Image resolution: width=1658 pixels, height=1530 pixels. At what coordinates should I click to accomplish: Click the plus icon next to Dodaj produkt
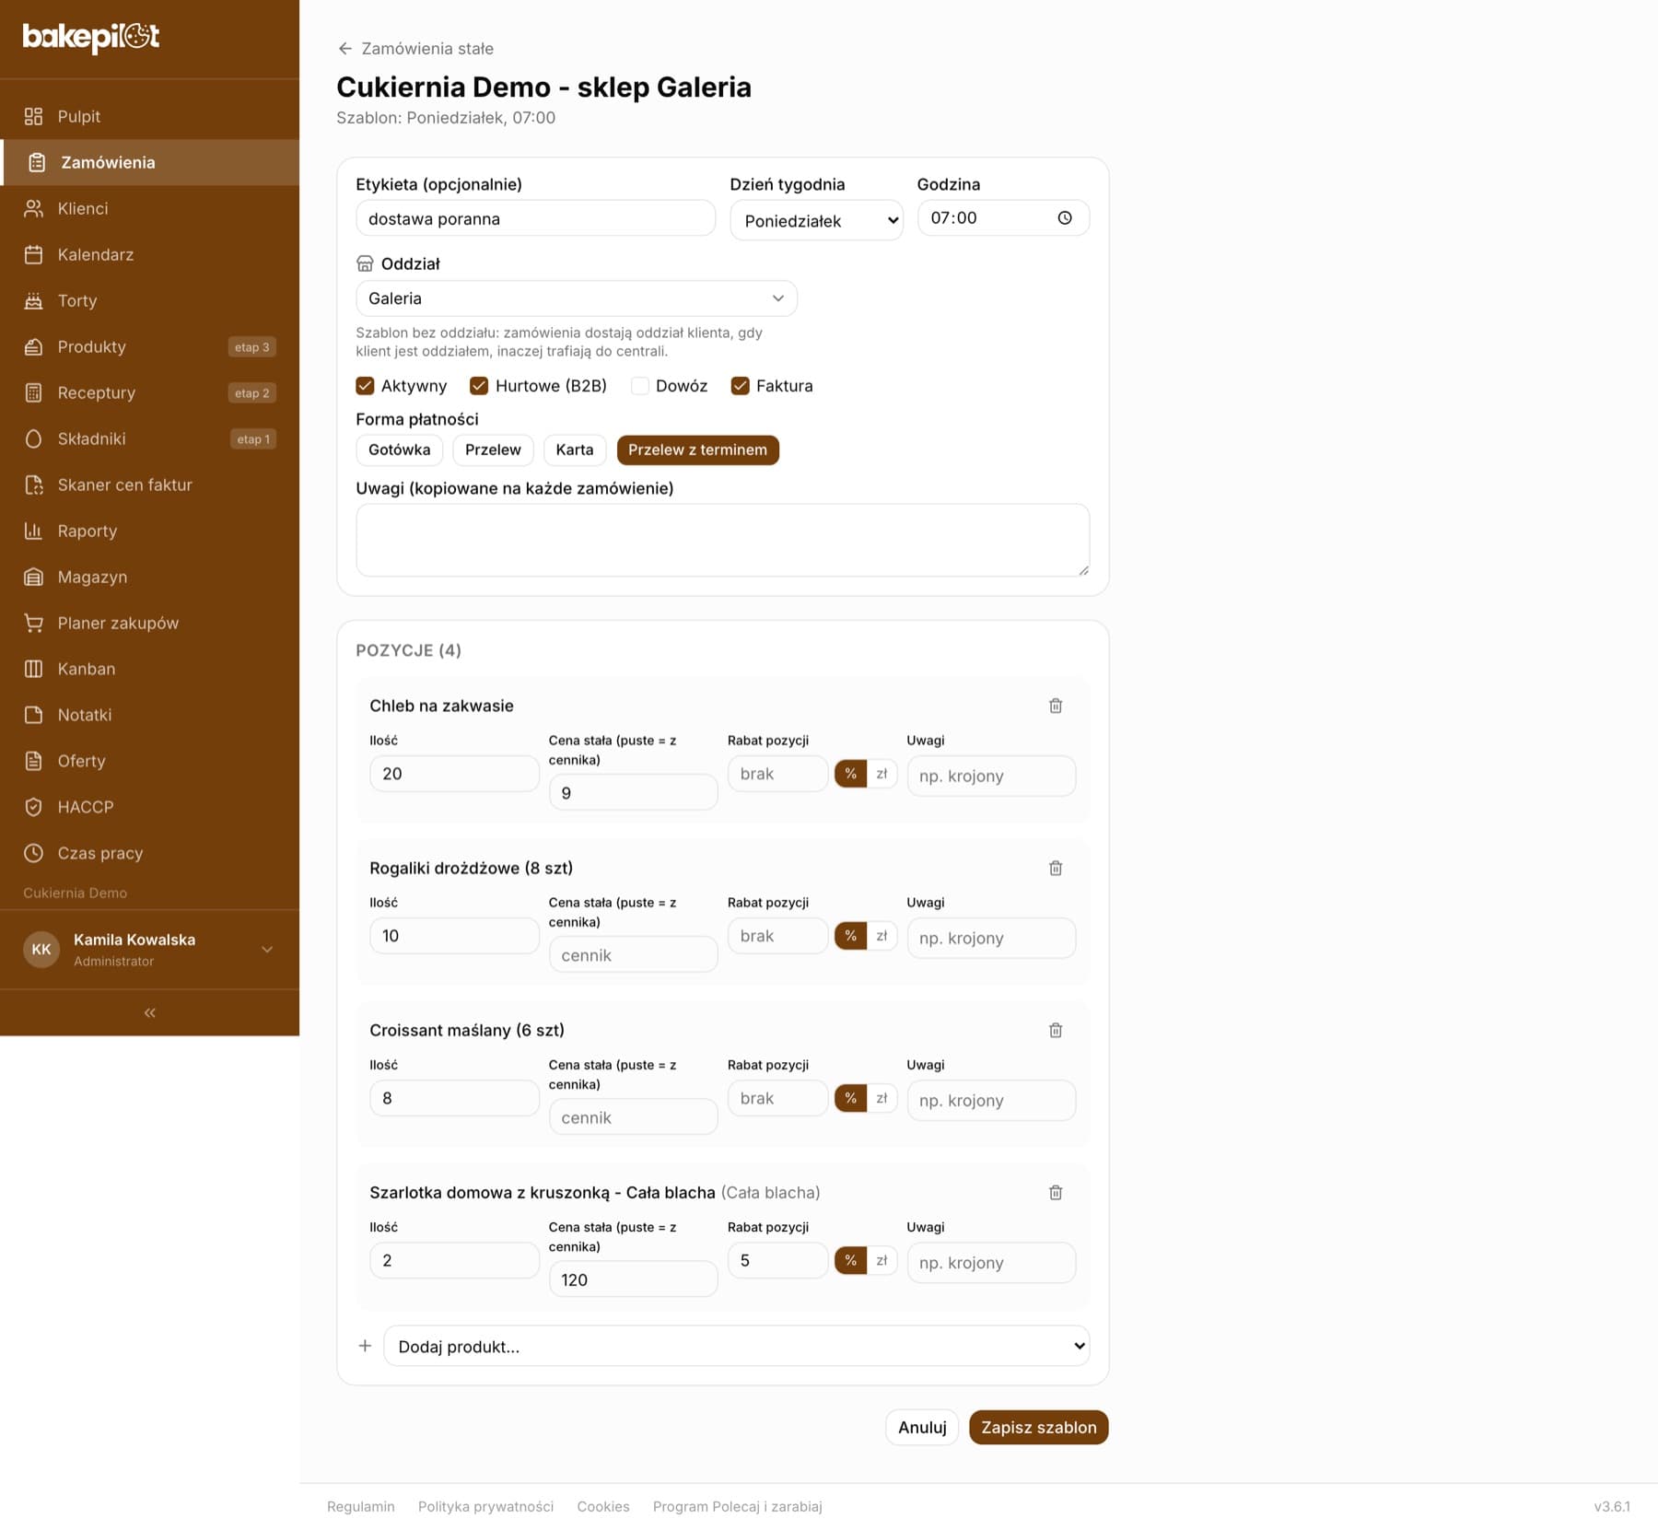(365, 1346)
